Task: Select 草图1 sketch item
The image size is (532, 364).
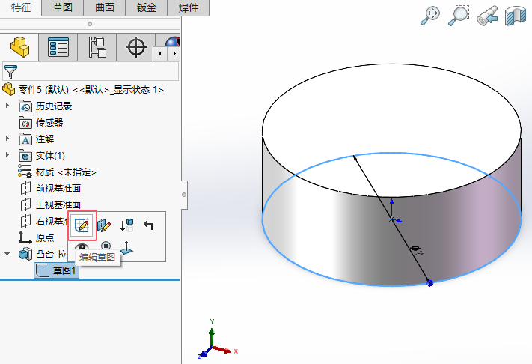Action: (56, 270)
